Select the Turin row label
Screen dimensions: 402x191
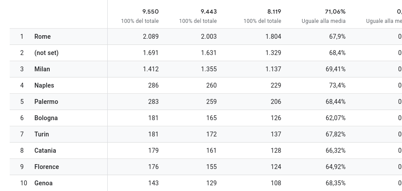tap(41, 134)
